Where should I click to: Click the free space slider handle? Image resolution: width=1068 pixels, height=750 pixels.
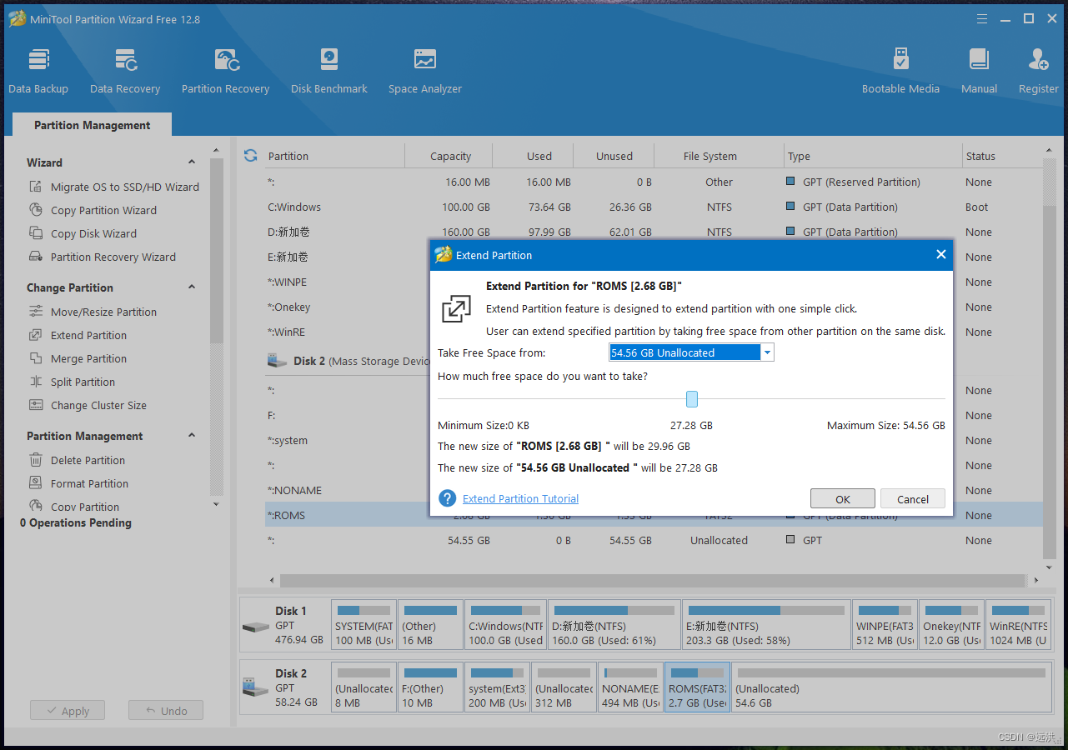pos(691,399)
